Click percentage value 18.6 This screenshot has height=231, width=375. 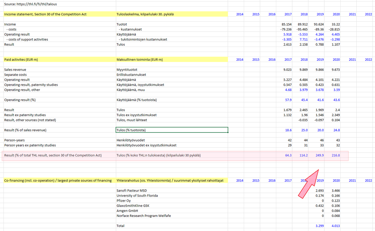(288, 130)
